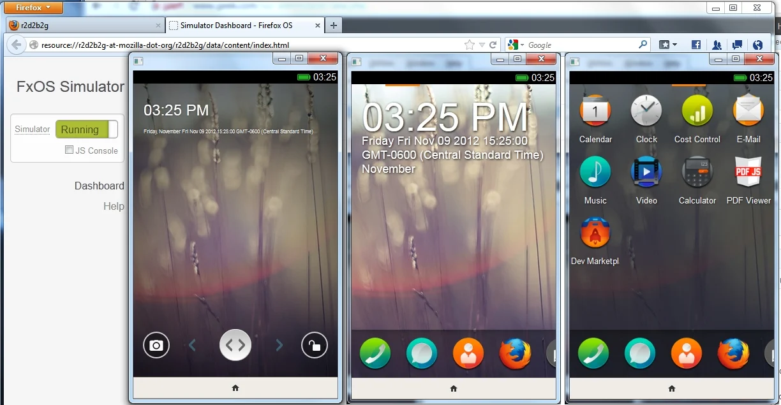
Task: Open Contacts in right simulator dock
Action: tap(687, 353)
